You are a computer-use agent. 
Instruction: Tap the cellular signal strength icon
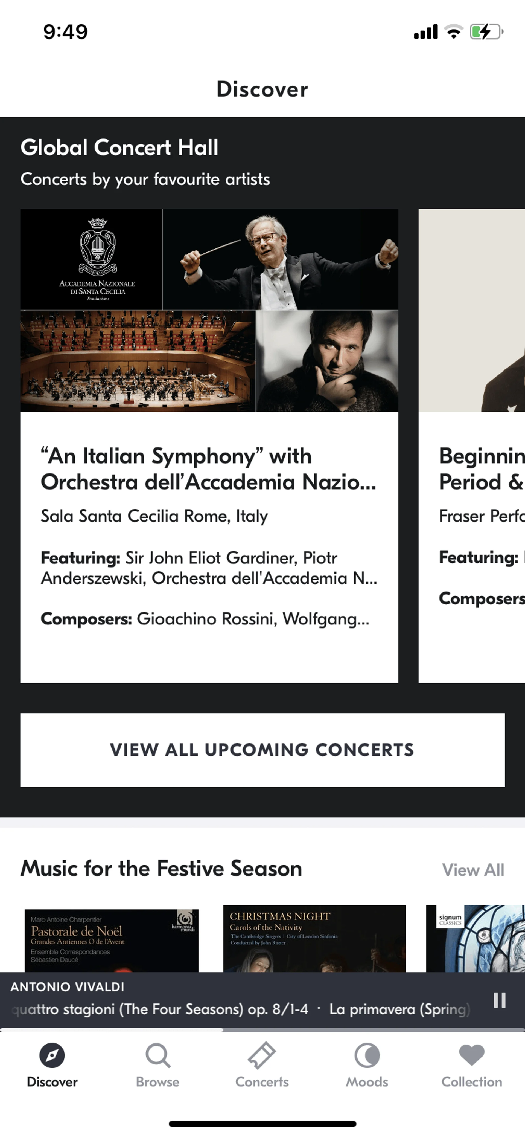(x=425, y=32)
